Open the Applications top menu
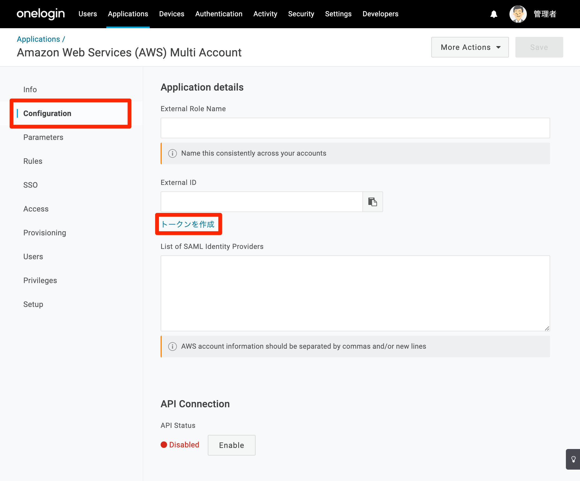Image resolution: width=580 pixels, height=481 pixels. (x=128, y=14)
